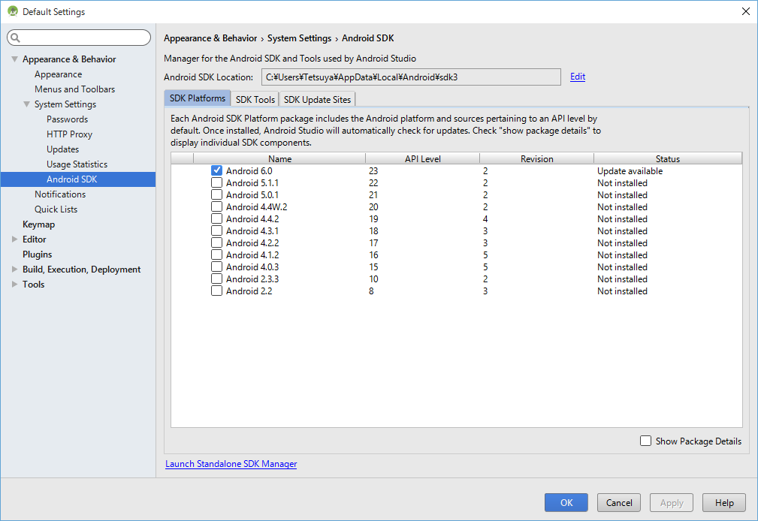Open Passwords settings
The height and width of the screenshot is (521, 758).
(x=67, y=119)
